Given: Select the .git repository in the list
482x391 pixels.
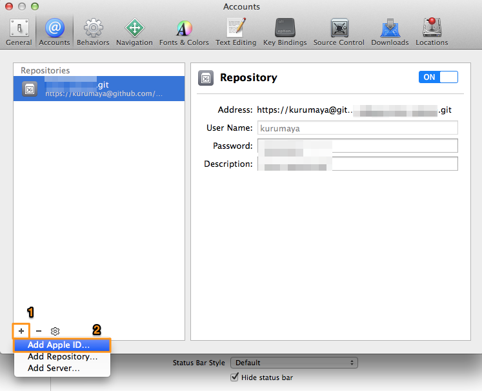Looking at the screenshot, I should point(99,89).
